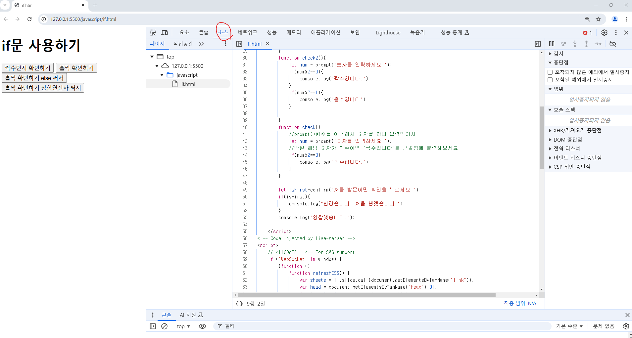632x338 pixels.
Task: Click the step debugger arrow icon
Action: point(598,44)
